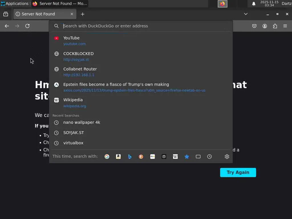
Task: Open the Collabnet Router suggestion
Action: (x=141, y=72)
